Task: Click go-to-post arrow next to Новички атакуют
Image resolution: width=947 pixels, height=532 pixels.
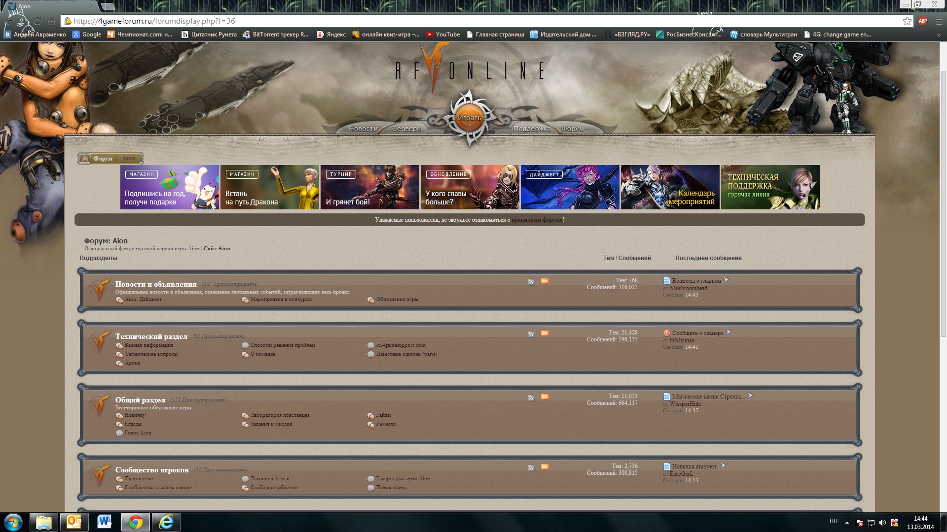Action: point(723,466)
